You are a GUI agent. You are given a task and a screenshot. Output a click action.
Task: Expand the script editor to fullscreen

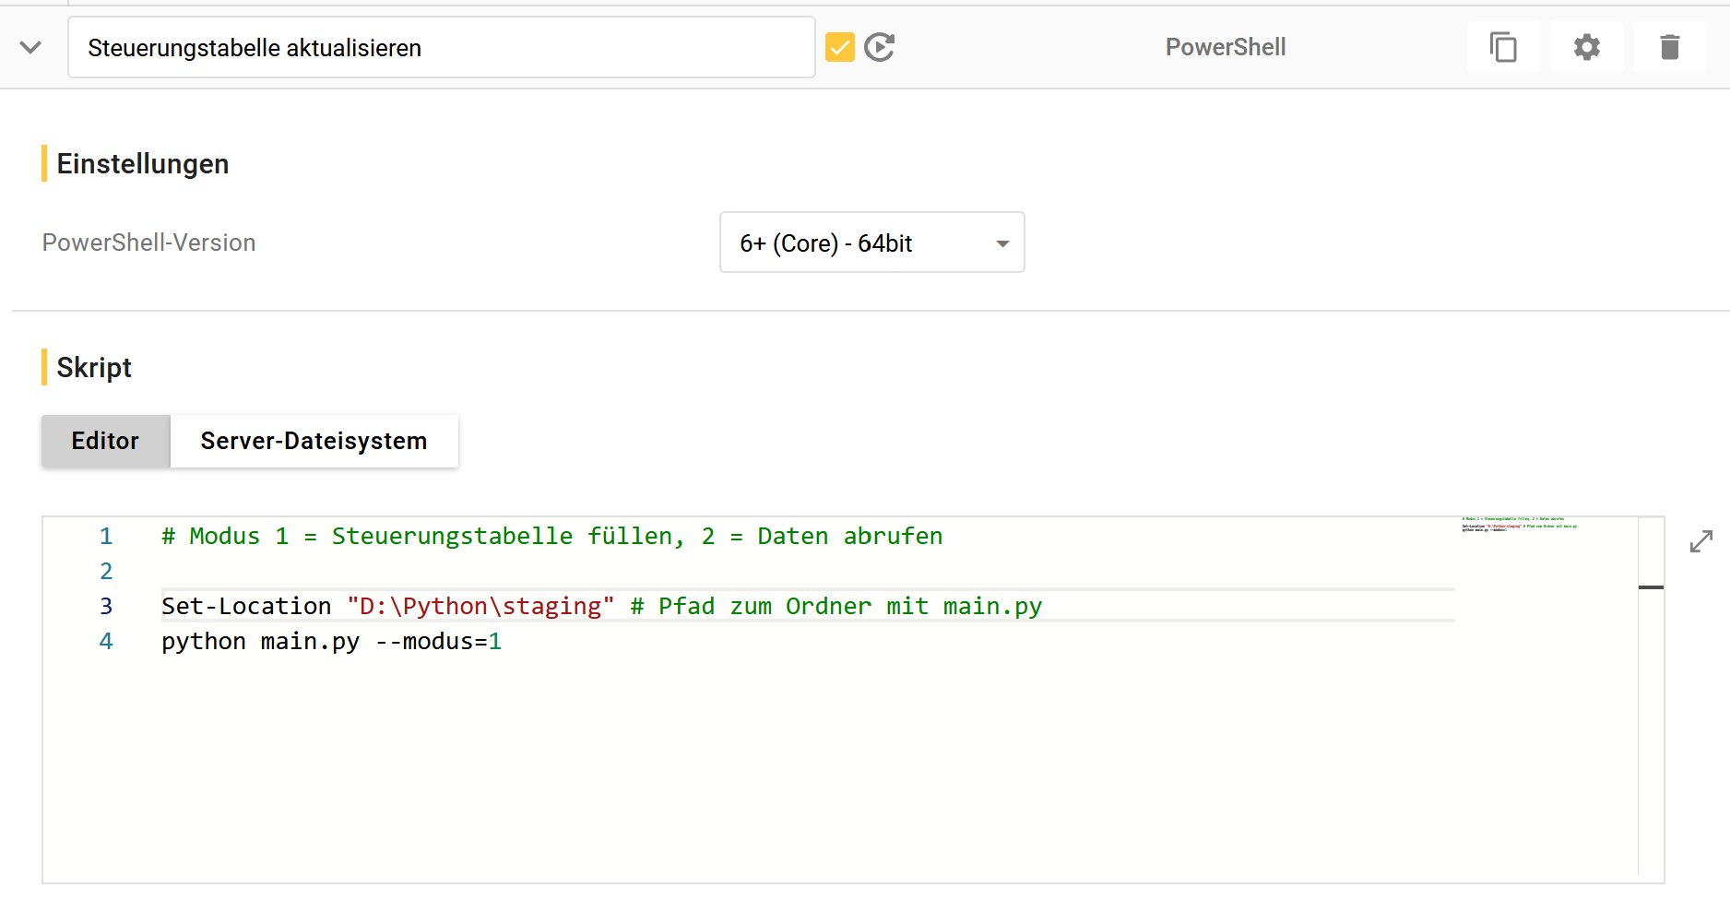coord(1700,541)
